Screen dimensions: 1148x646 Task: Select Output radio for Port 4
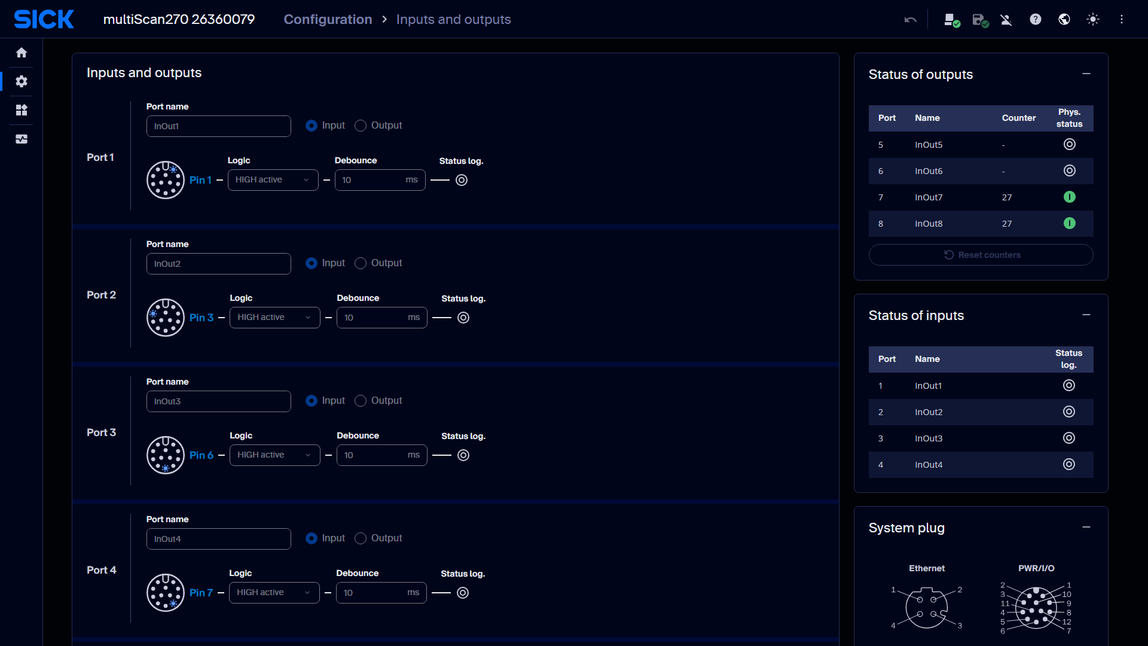361,538
